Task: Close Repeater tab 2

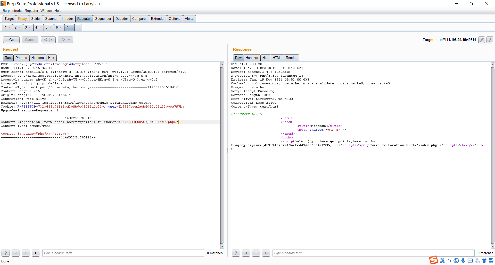Action: (20, 28)
